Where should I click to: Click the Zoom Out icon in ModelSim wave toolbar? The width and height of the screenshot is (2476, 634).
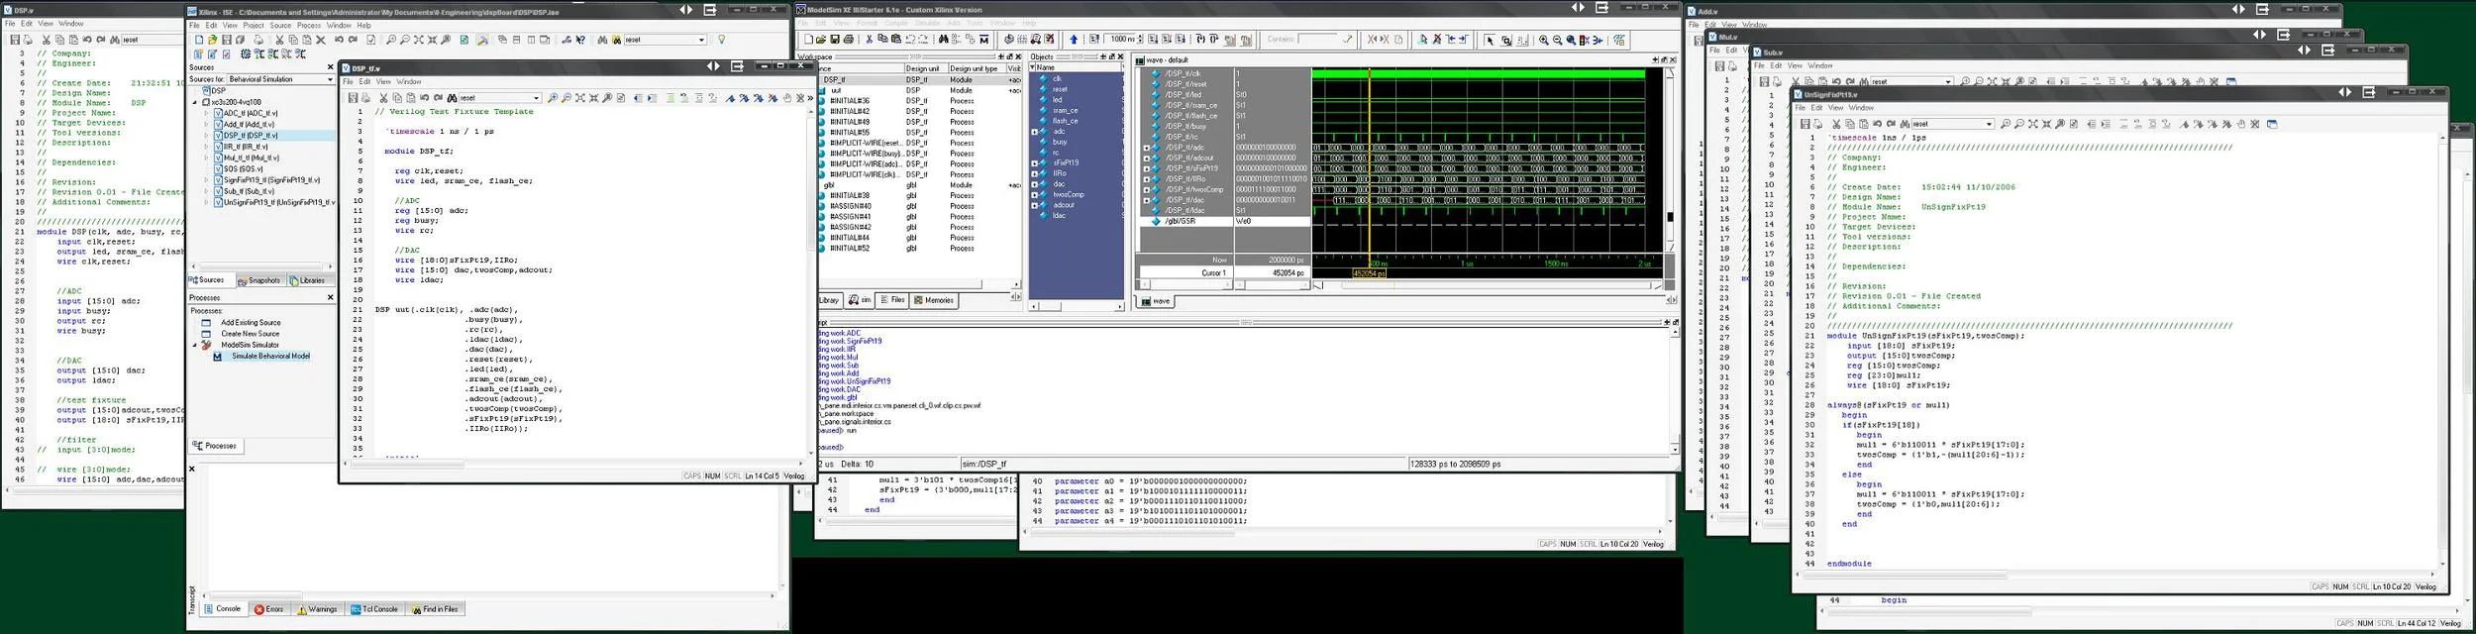pyautogui.click(x=1557, y=40)
